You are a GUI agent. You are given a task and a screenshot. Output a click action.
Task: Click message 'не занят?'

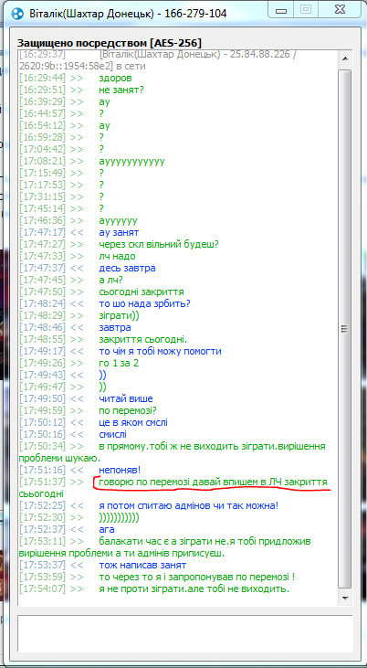click(x=120, y=90)
